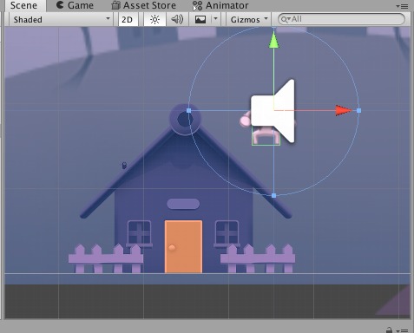Click the left audio range handle
The height and width of the screenshot is (333, 414).
pyautogui.click(x=189, y=110)
